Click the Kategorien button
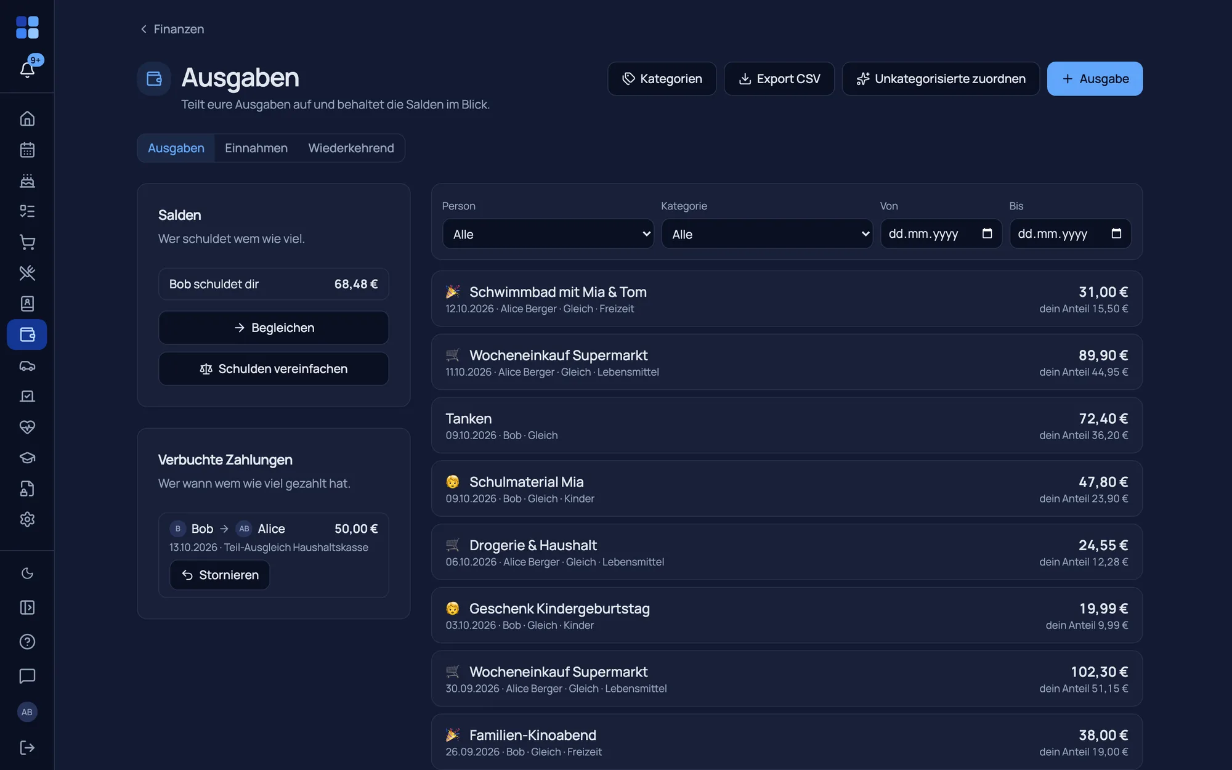Image resolution: width=1232 pixels, height=770 pixels. (662, 79)
